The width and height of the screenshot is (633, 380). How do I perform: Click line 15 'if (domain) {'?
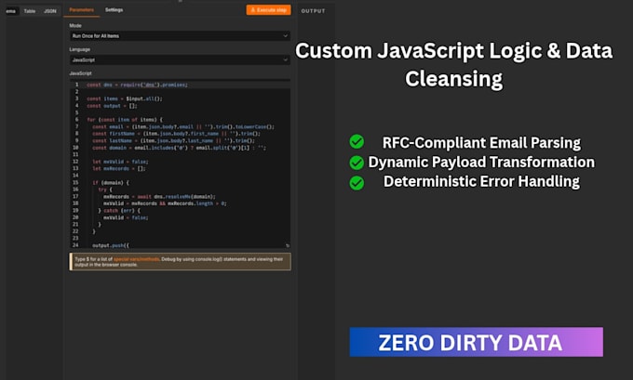(x=111, y=182)
